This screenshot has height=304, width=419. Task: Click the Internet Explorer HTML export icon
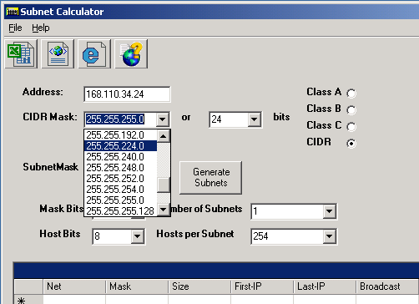(x=94, y=54)
